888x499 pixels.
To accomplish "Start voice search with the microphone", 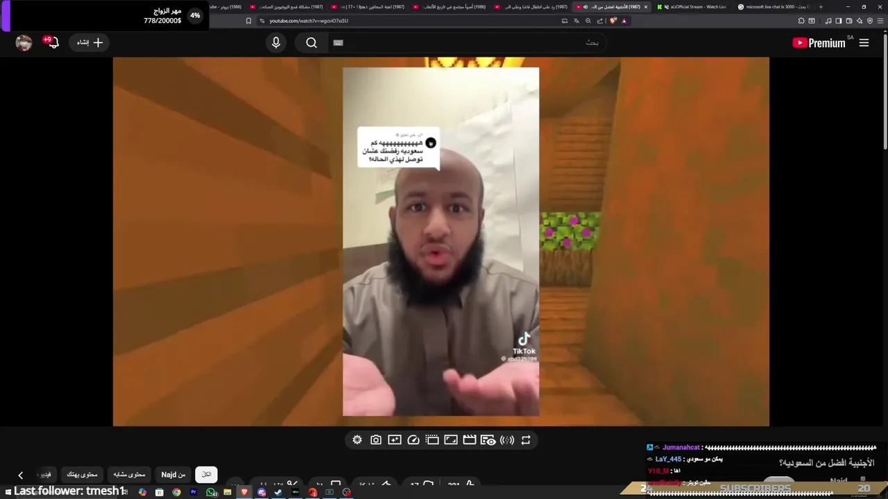I will (x=276, y=43).
